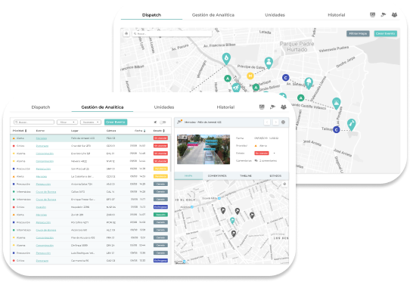Click the comments bubble icon in the event details
Screen dimensions: 410x282
(x=256, y=161)
